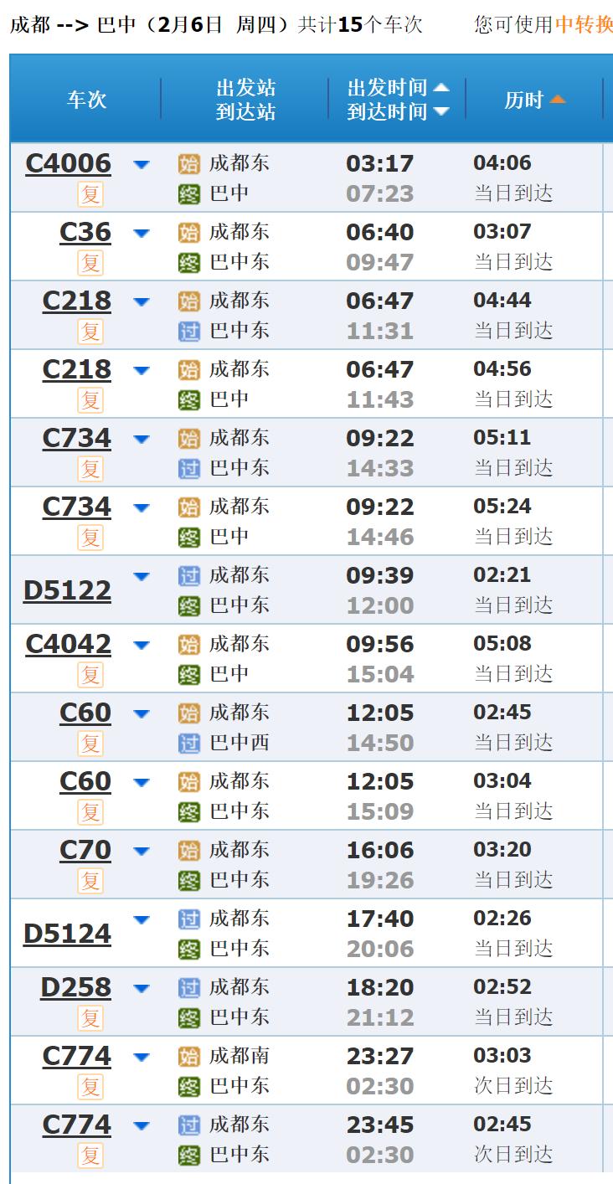This screenshot has width=613, height=1184.
Task: Click the 车次 column header
Action: [87, 100]
